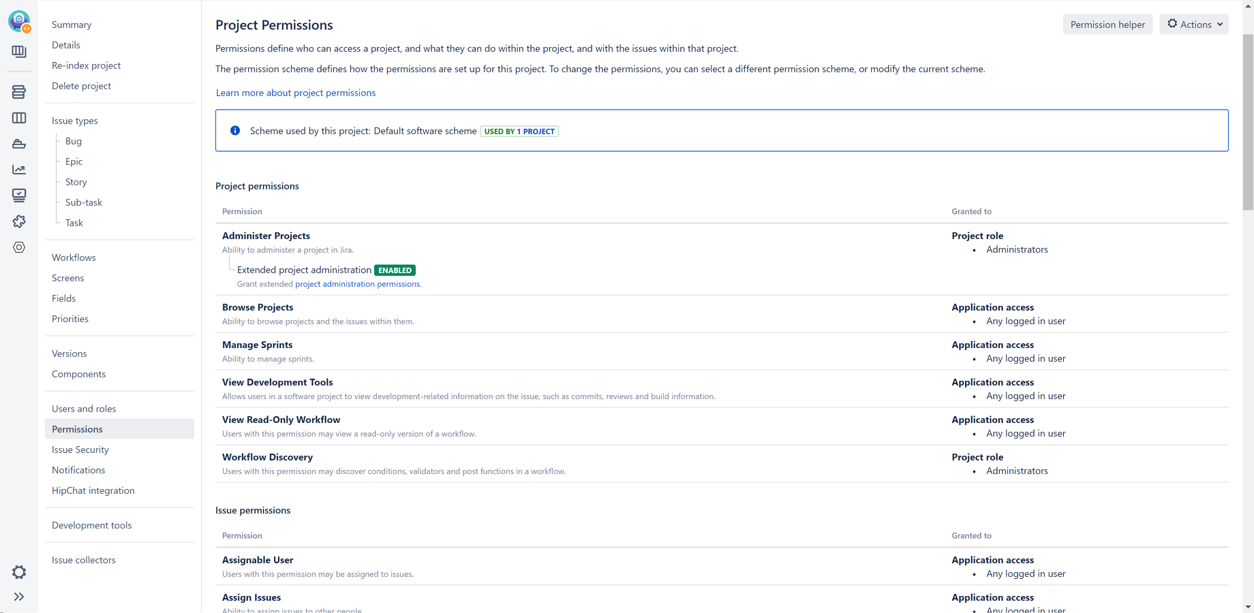
Task: Select Epic issue type
Action: click(74, 161)
